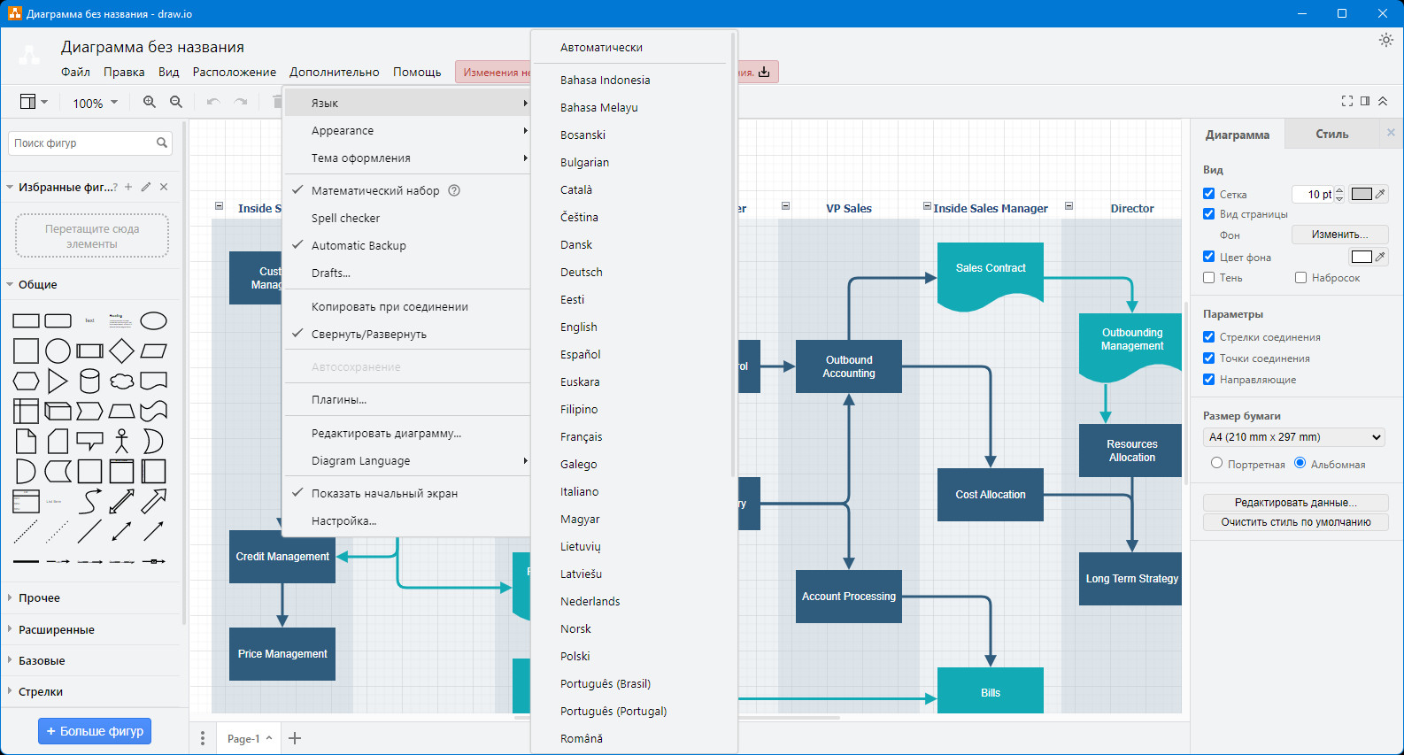The image size is (1404, 755).
Task: Click help icon beside Математический набор
Action: tap(454, 190)
